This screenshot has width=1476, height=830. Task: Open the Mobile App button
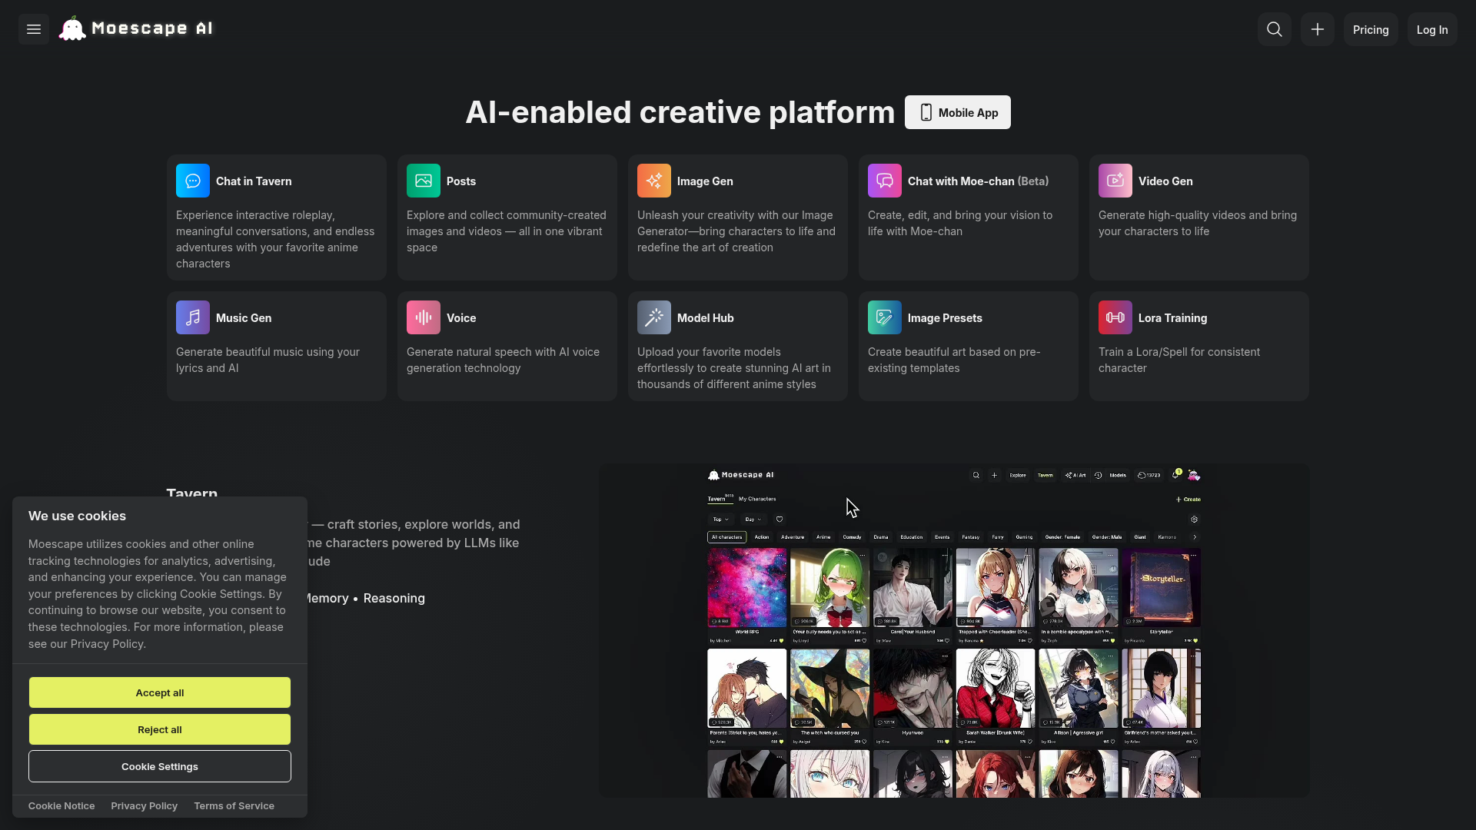(x=958, y=112)
